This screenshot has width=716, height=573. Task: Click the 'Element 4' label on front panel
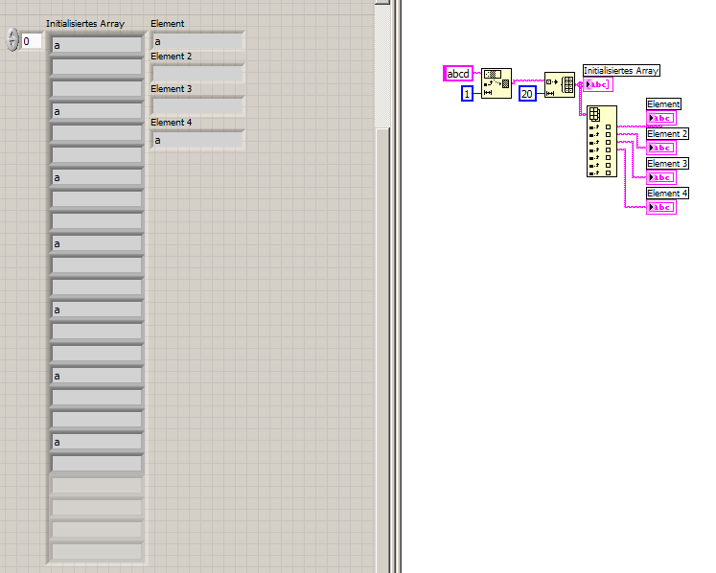click(172, 123)
